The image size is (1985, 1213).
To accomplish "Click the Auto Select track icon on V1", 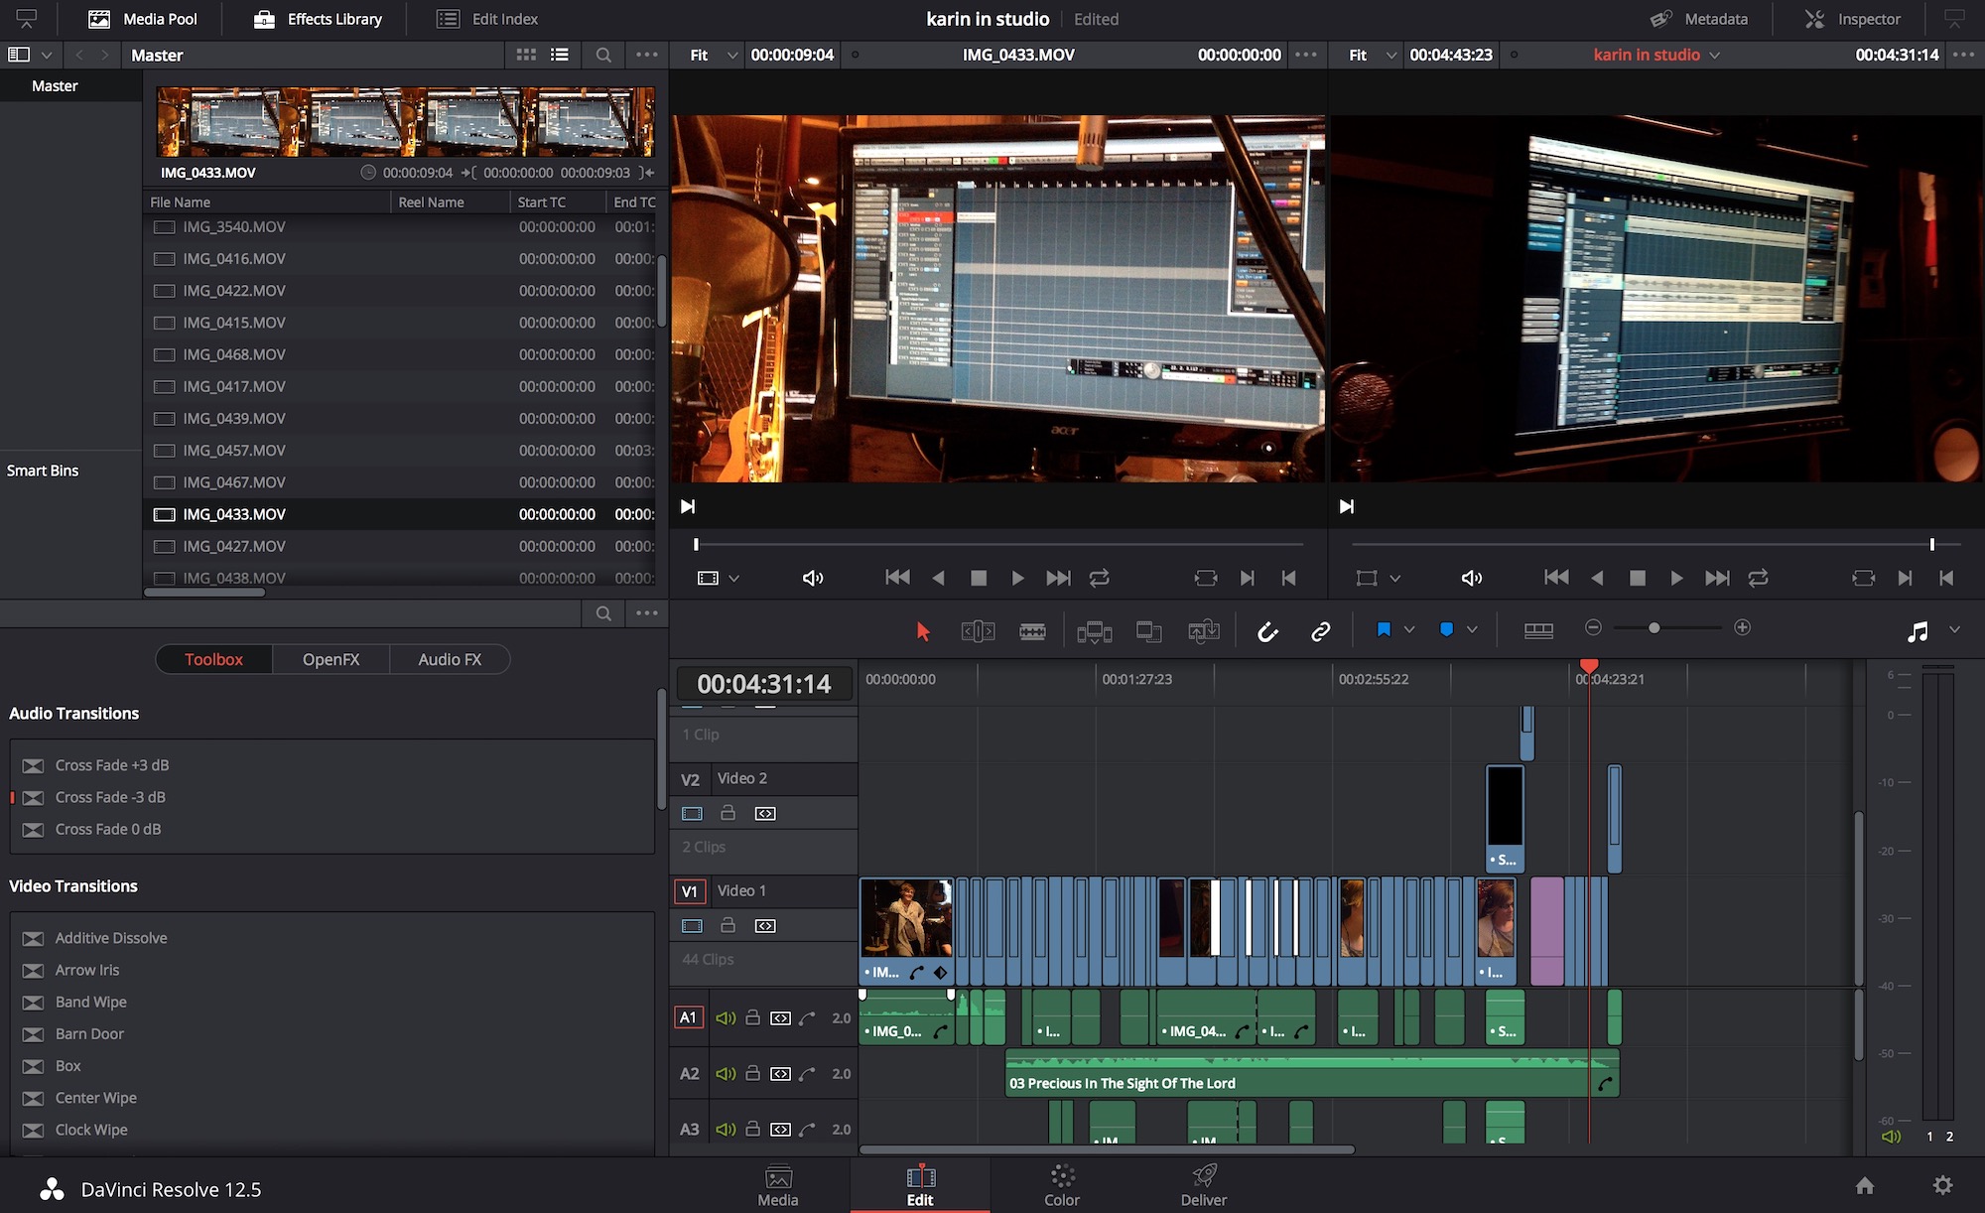I will (765, 925).
